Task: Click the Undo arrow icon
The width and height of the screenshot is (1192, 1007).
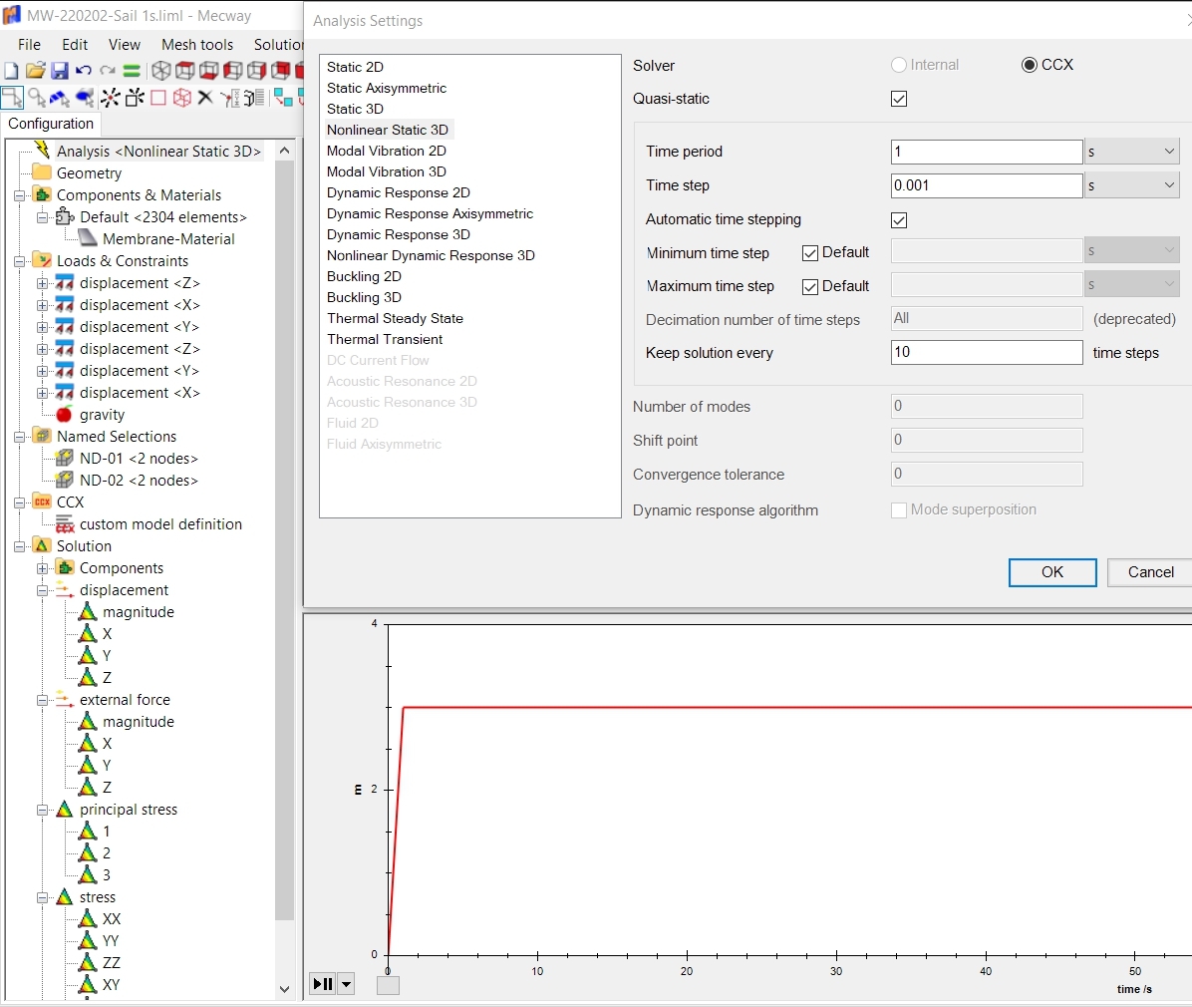Action: pyautogui.click(x=84, y=71)
